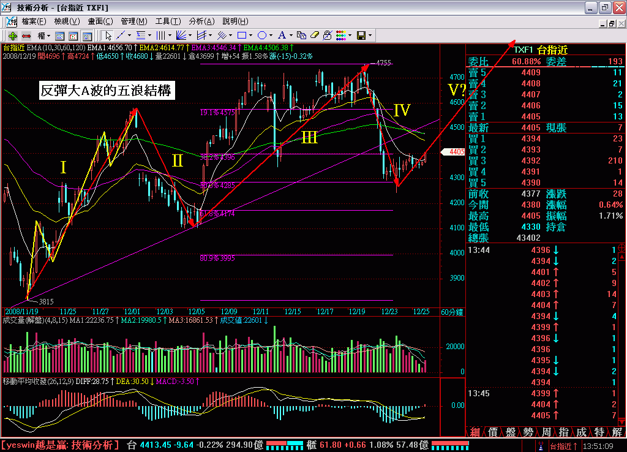The width and height of the screenshot is (627, 452).
Task: Open the 檔案(F) menu
Action: click(34, 21)
